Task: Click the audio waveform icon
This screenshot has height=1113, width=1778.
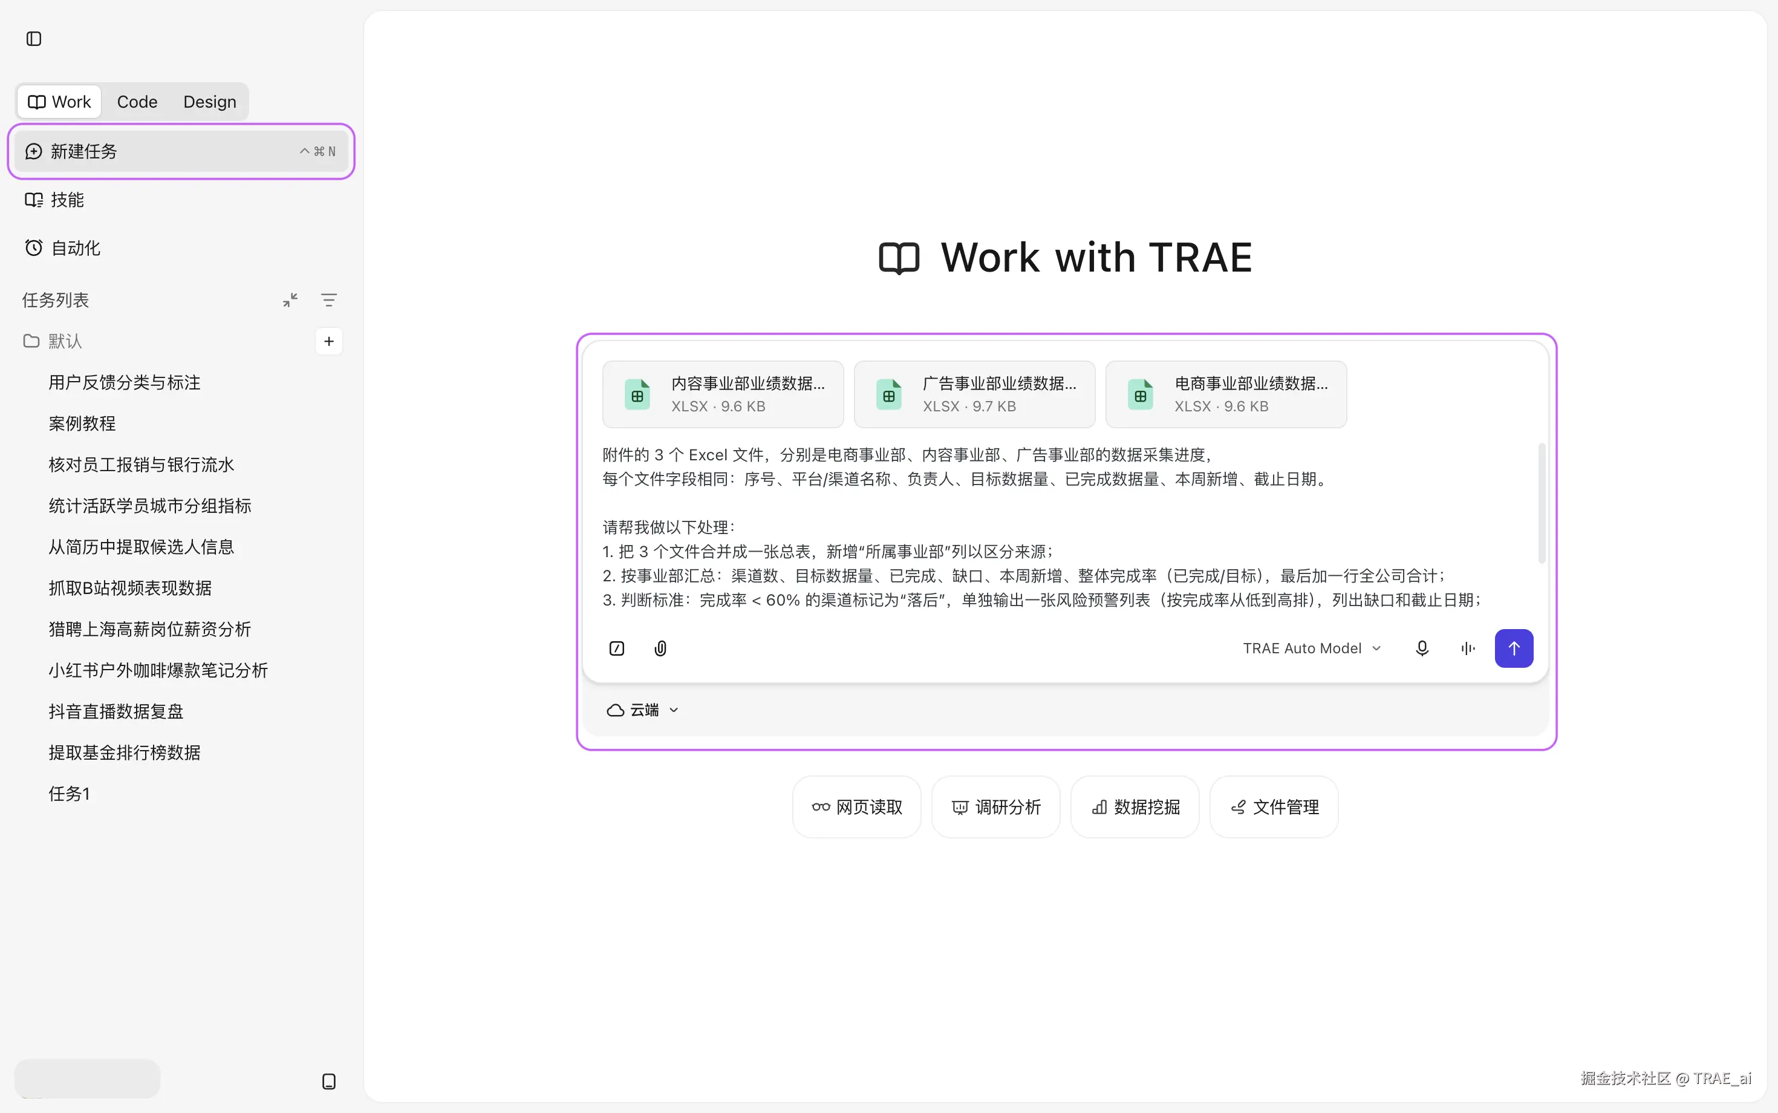Action: (x=1468, y=648)
